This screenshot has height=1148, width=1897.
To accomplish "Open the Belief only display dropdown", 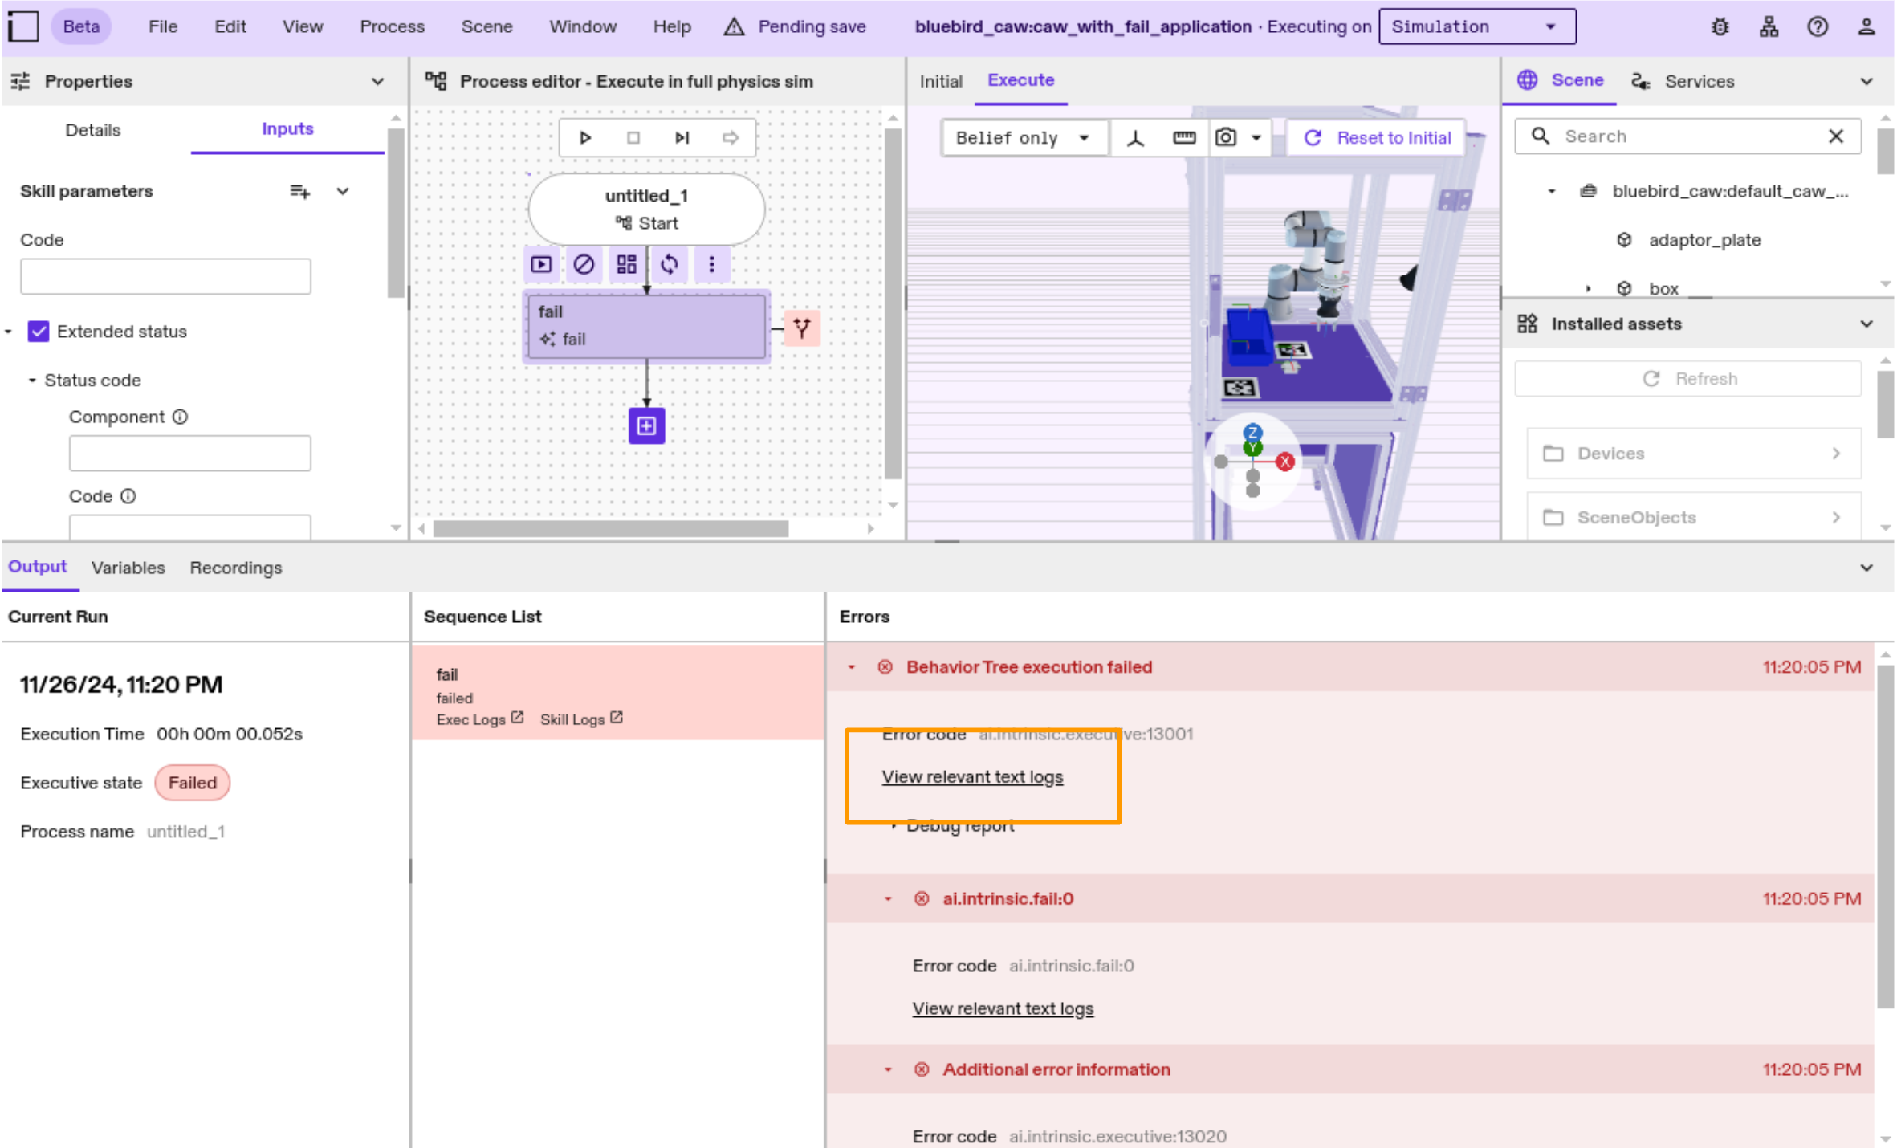I will point(1023,137).
